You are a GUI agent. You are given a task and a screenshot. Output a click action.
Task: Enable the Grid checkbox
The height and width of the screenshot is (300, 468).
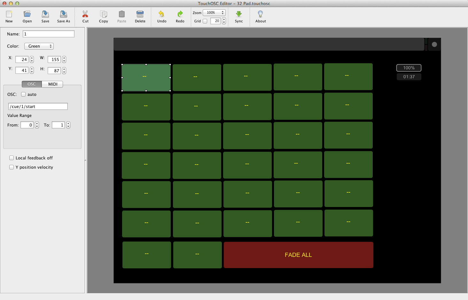205,21
